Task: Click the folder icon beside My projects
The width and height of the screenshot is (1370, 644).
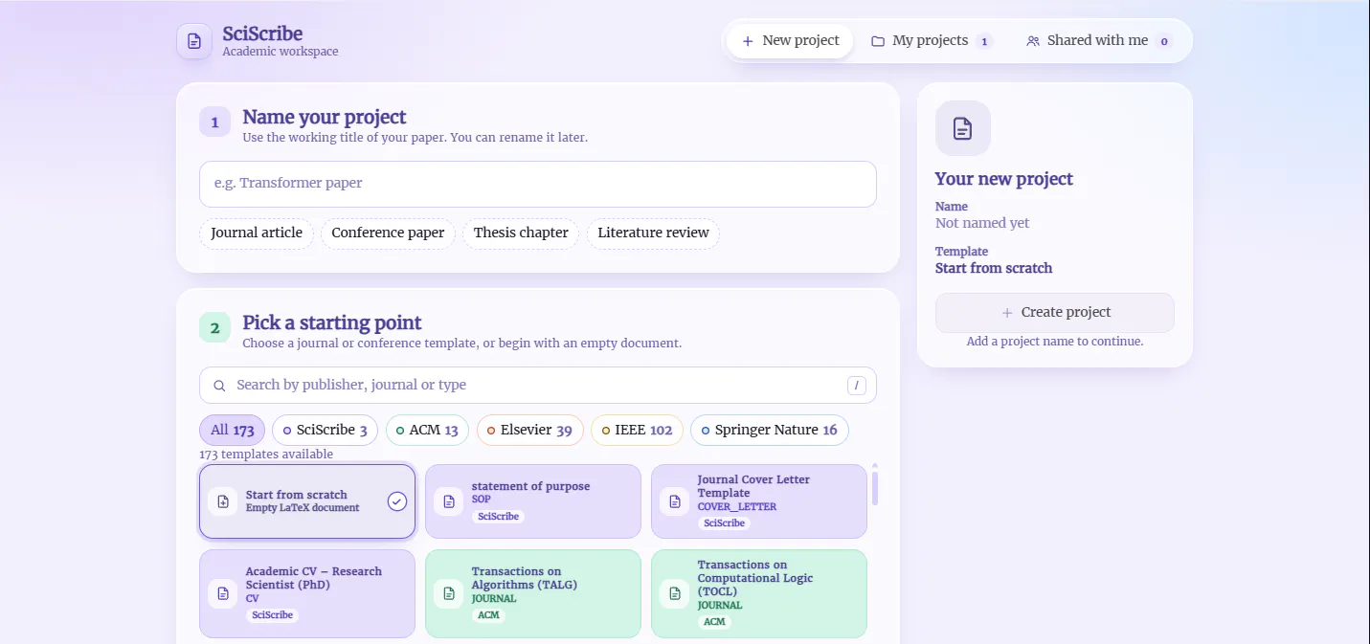Action: click(x=878, y=41)
